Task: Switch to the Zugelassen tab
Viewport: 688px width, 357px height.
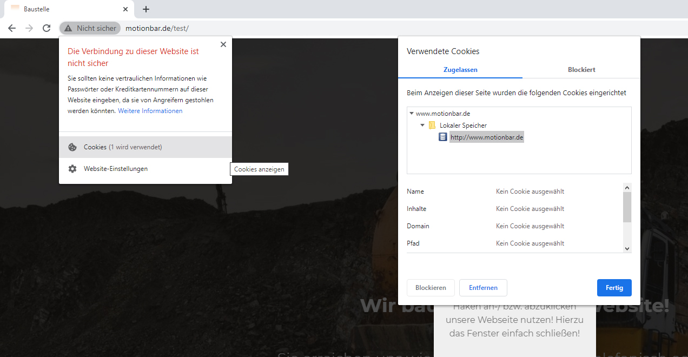Action: (460, 70)
